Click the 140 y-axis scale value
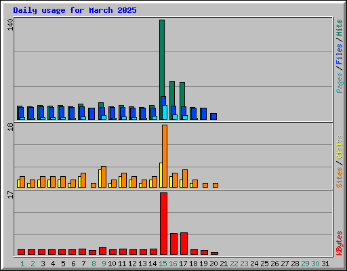The width and height of the screenshot is (347, 271). click(x=10, y=25)
